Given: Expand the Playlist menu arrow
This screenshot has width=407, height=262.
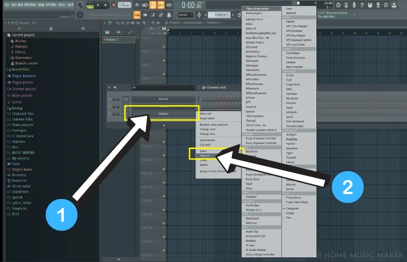Looking at the screenshot, I should (105, 23).
